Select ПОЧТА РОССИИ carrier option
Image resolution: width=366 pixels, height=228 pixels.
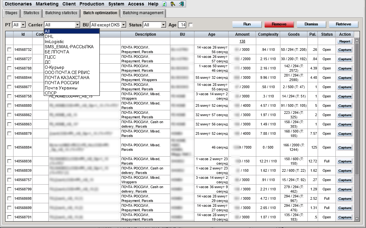(72, 83)
